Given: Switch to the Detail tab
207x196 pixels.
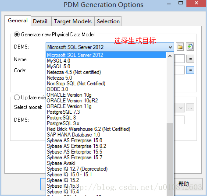Looking at the screenshot, I should (40, 21).
